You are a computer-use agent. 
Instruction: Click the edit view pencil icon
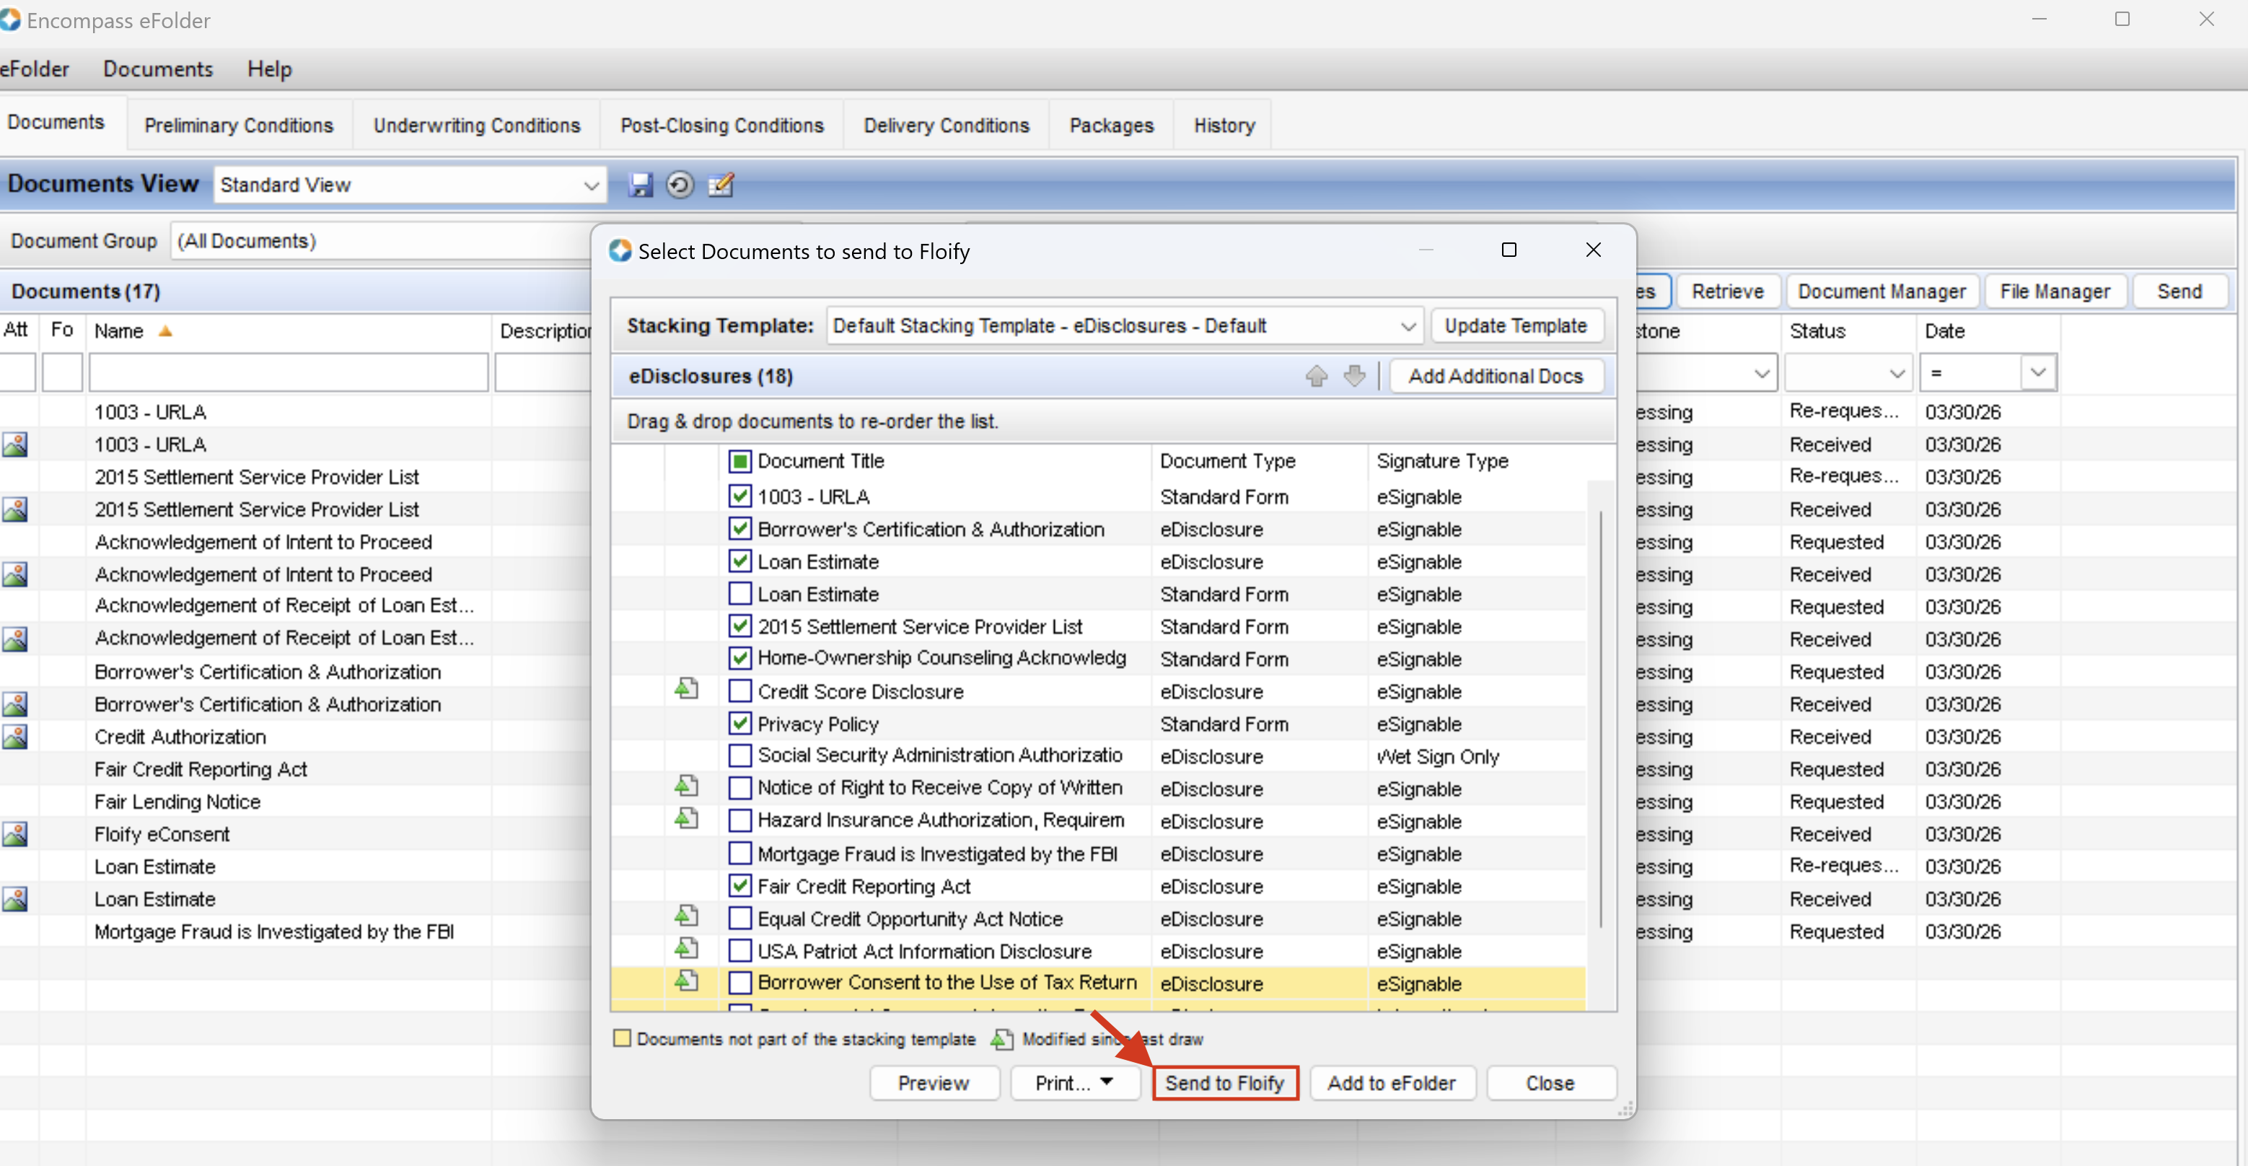coord(721,185)
